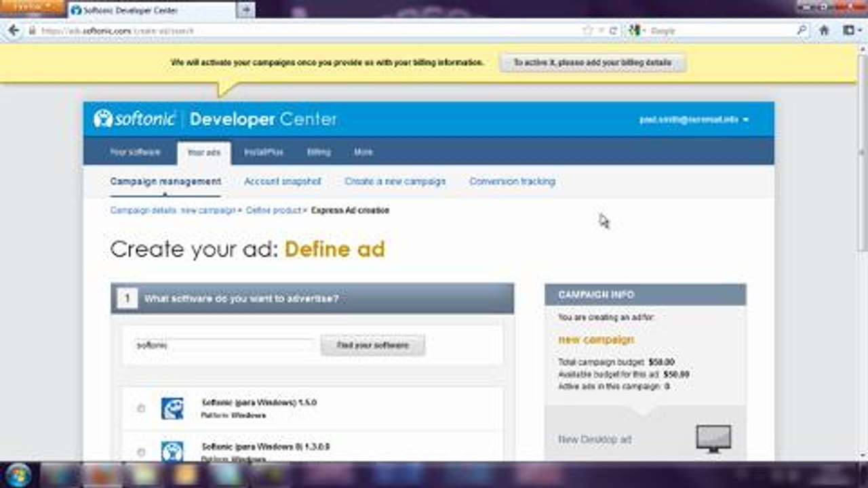Select the Your ads tab

click(204, 152)
